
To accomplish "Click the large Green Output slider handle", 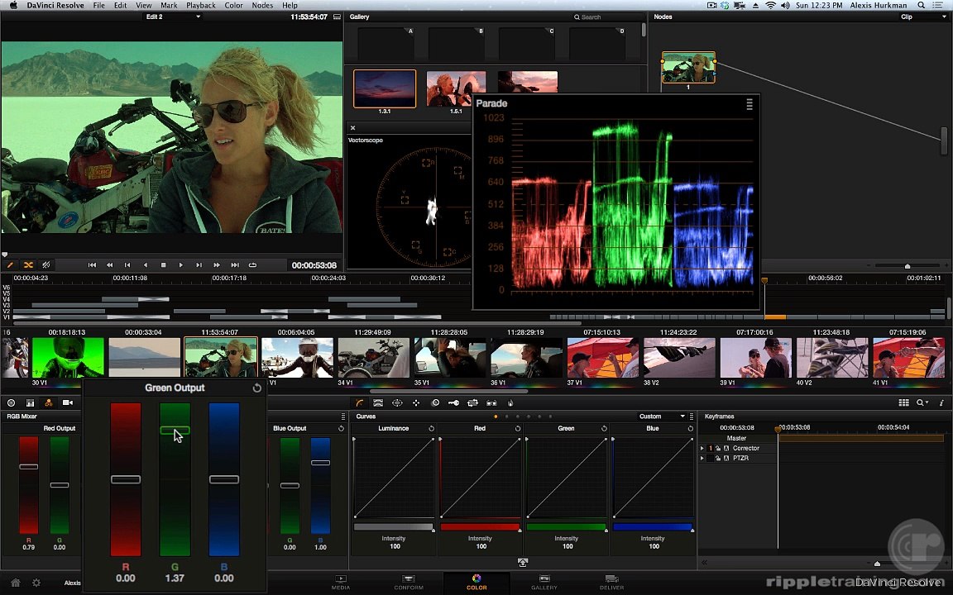I will tap(175, 431).
